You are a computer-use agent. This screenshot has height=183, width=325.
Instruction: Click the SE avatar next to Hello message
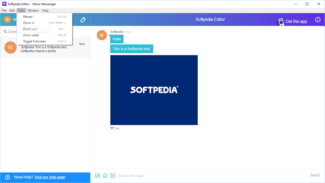click(x=102, y=35)
